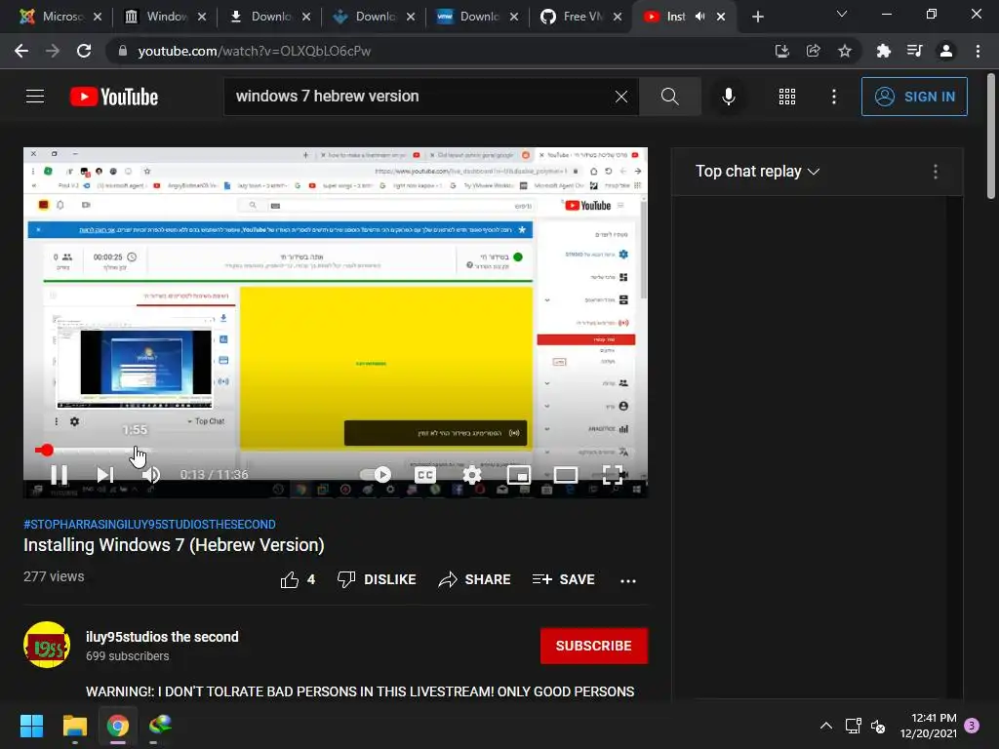999x749 pixels.
Task: Go back in browser history
Action: 21,51
